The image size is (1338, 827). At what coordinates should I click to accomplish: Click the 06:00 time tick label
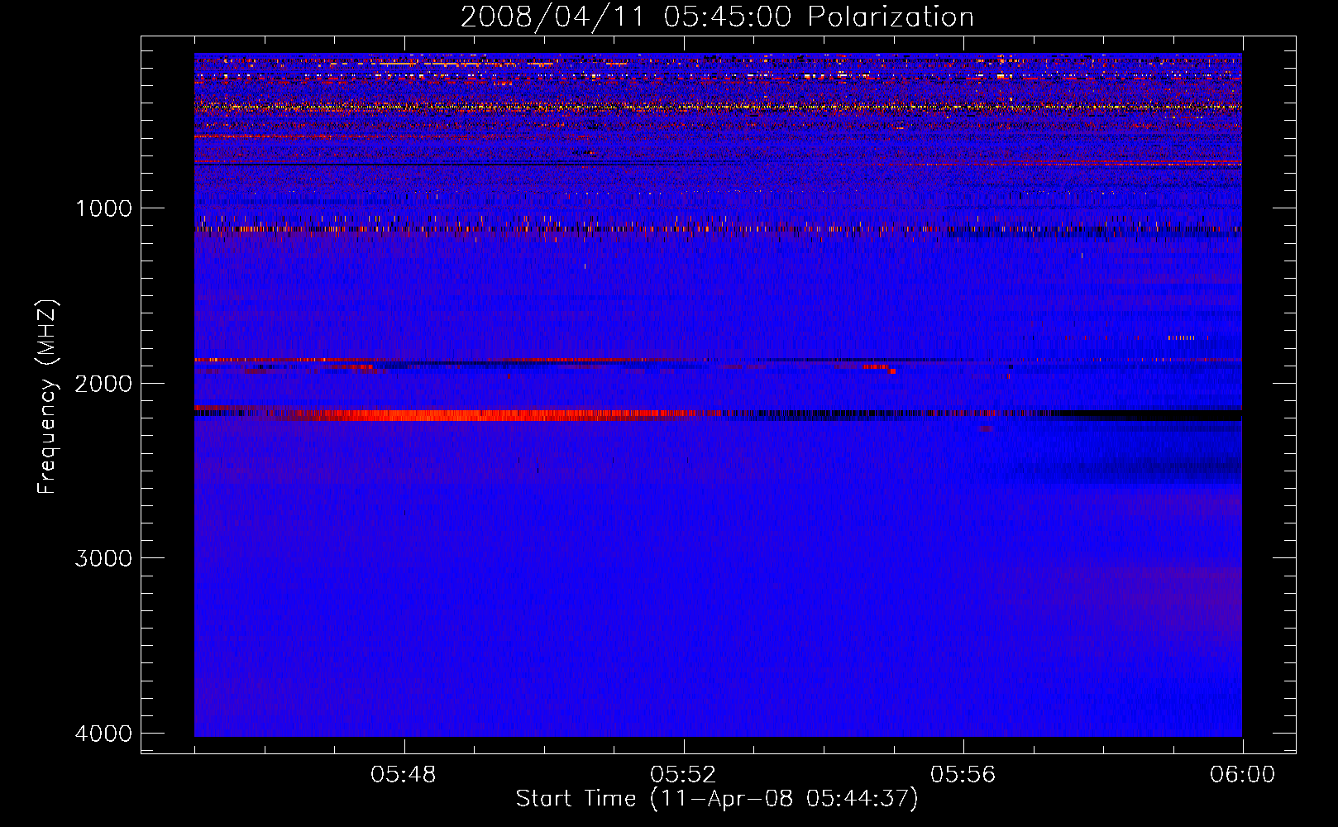[1242, 775]
